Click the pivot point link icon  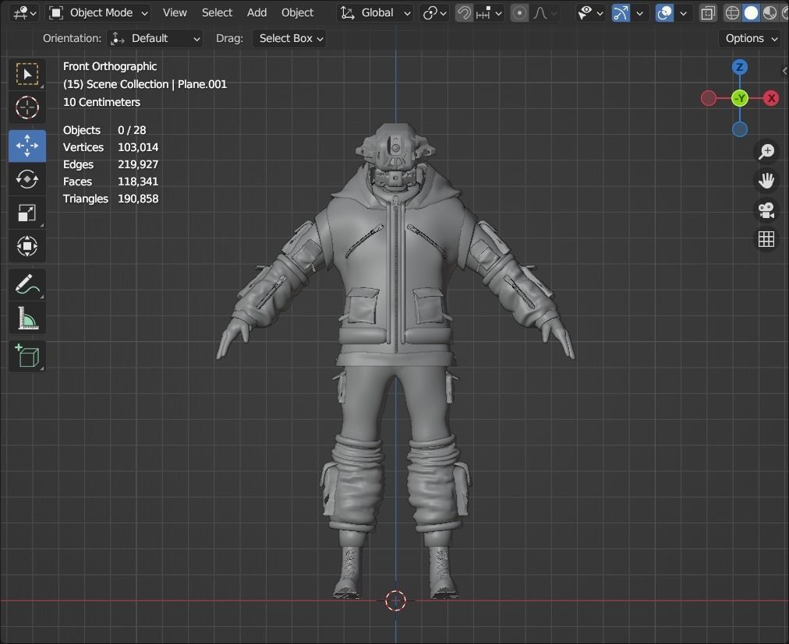point(430,13)
